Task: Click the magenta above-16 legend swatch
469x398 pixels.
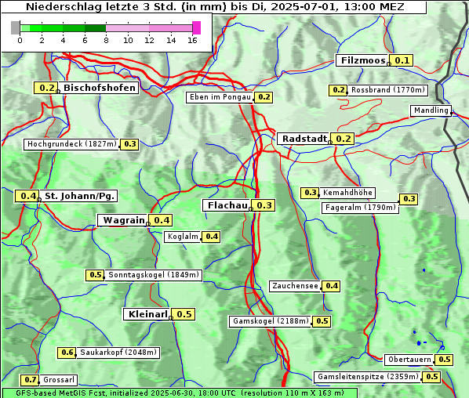Action: [197, 27]
